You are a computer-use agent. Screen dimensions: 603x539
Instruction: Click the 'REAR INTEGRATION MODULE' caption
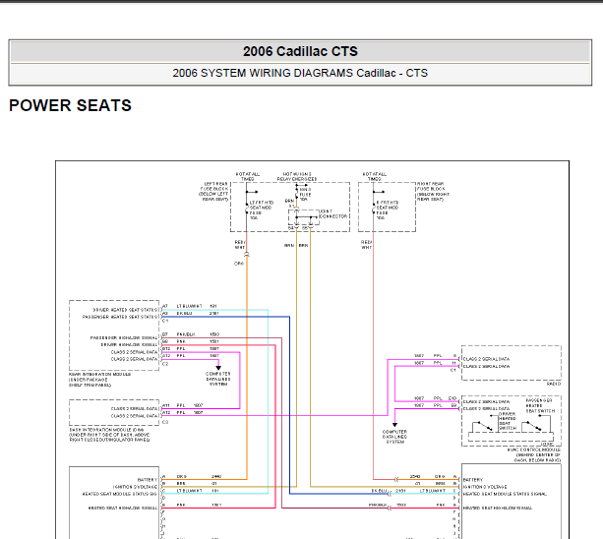(x=100, y=374)
